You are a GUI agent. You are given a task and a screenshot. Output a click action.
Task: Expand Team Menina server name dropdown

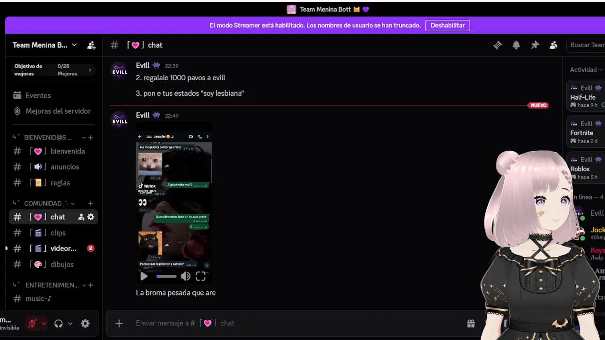[45, 45]
